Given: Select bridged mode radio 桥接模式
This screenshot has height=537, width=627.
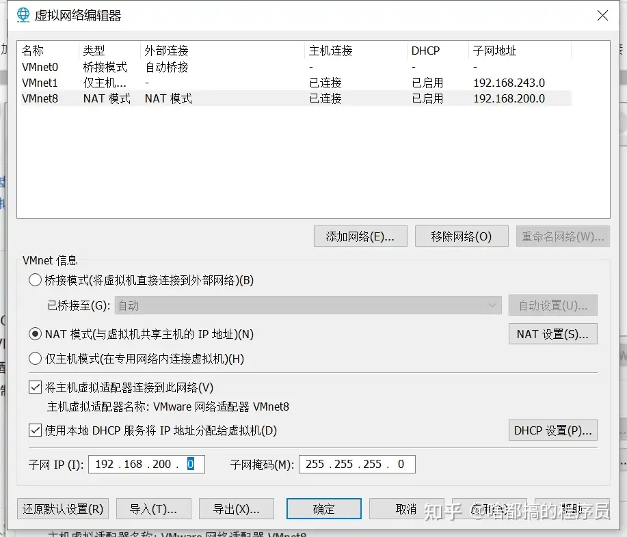Looking at the screenshot, I should tap(35, 280).
